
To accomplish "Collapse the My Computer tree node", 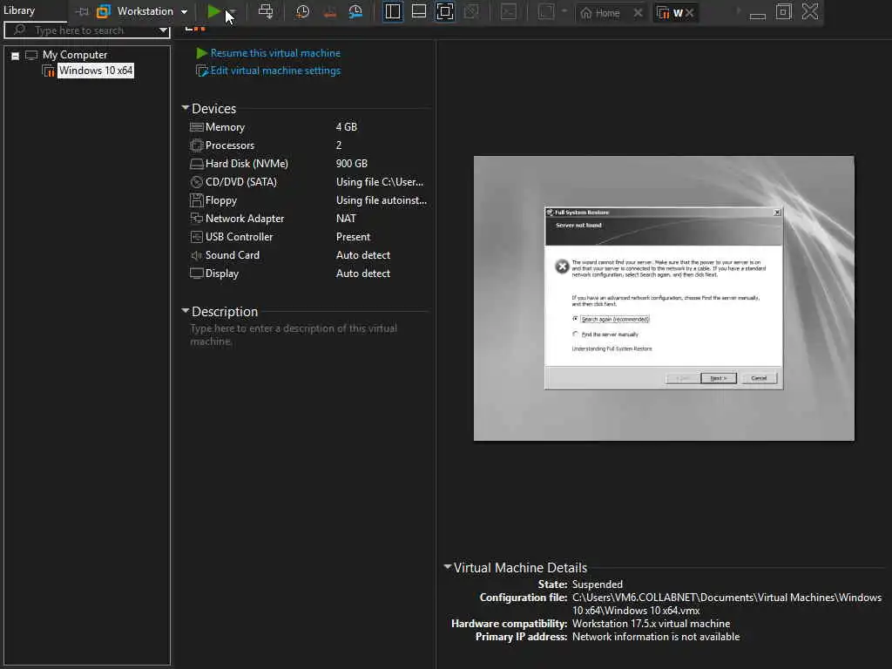I will (16, 56).
